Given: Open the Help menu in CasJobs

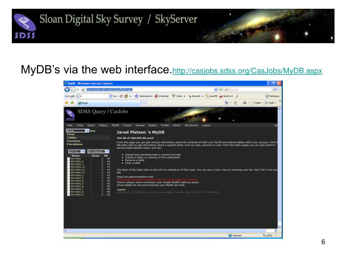Looking at the screenshot, I should [70, 125].
